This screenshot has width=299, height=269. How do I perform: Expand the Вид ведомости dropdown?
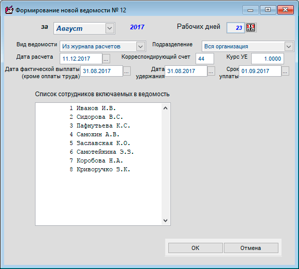click(x=140, y=46)
